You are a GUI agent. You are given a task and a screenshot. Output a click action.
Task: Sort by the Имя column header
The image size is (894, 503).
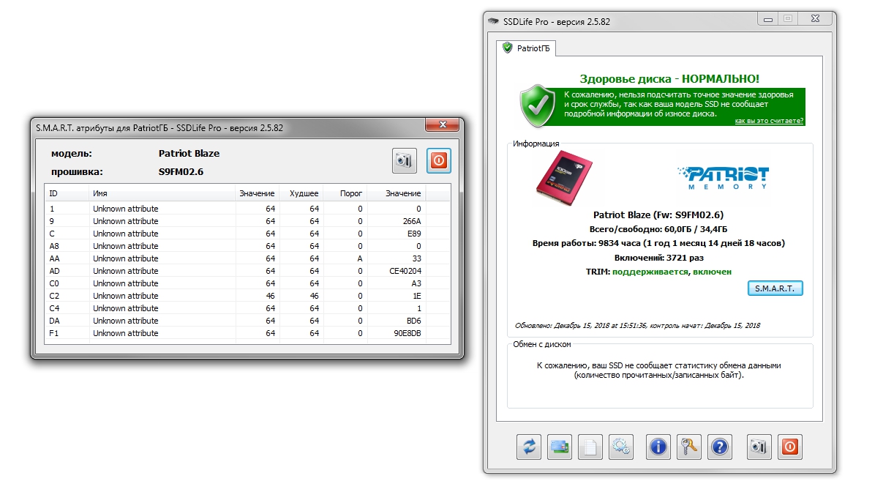click(162, 193)
